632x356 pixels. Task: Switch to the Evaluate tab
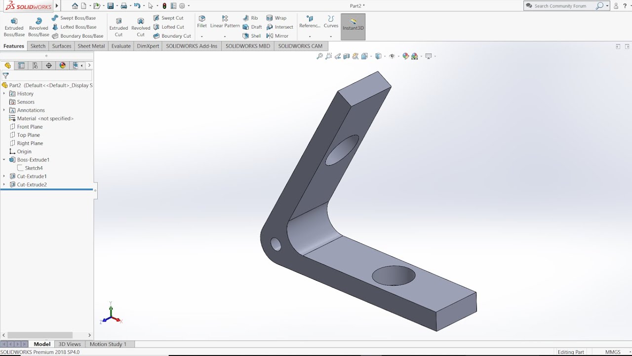(121, 46)
